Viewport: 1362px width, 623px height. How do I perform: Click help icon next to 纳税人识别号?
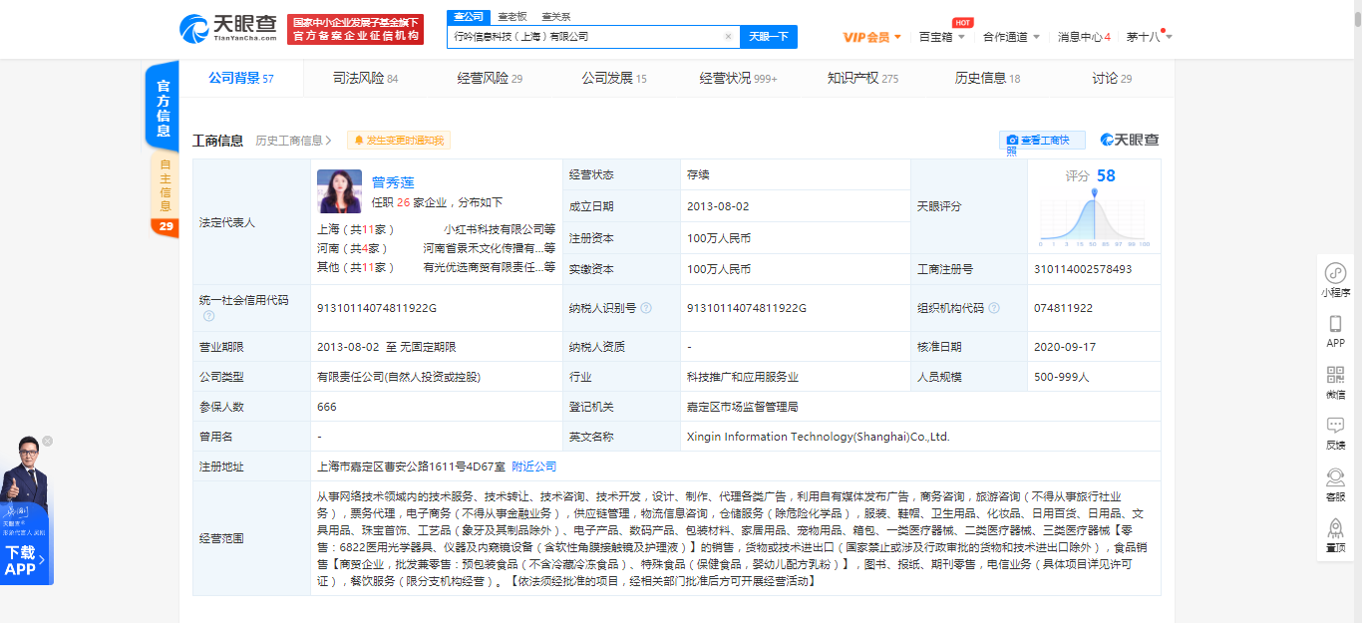[x=647, y=308]
